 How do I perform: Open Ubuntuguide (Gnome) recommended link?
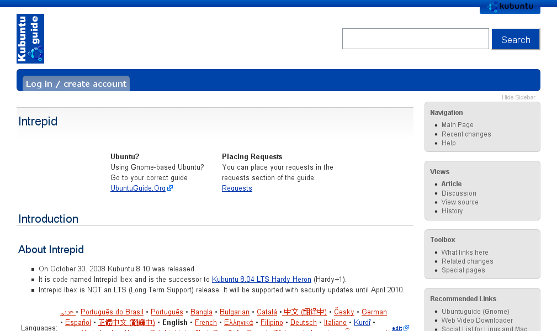pos(475,312)
